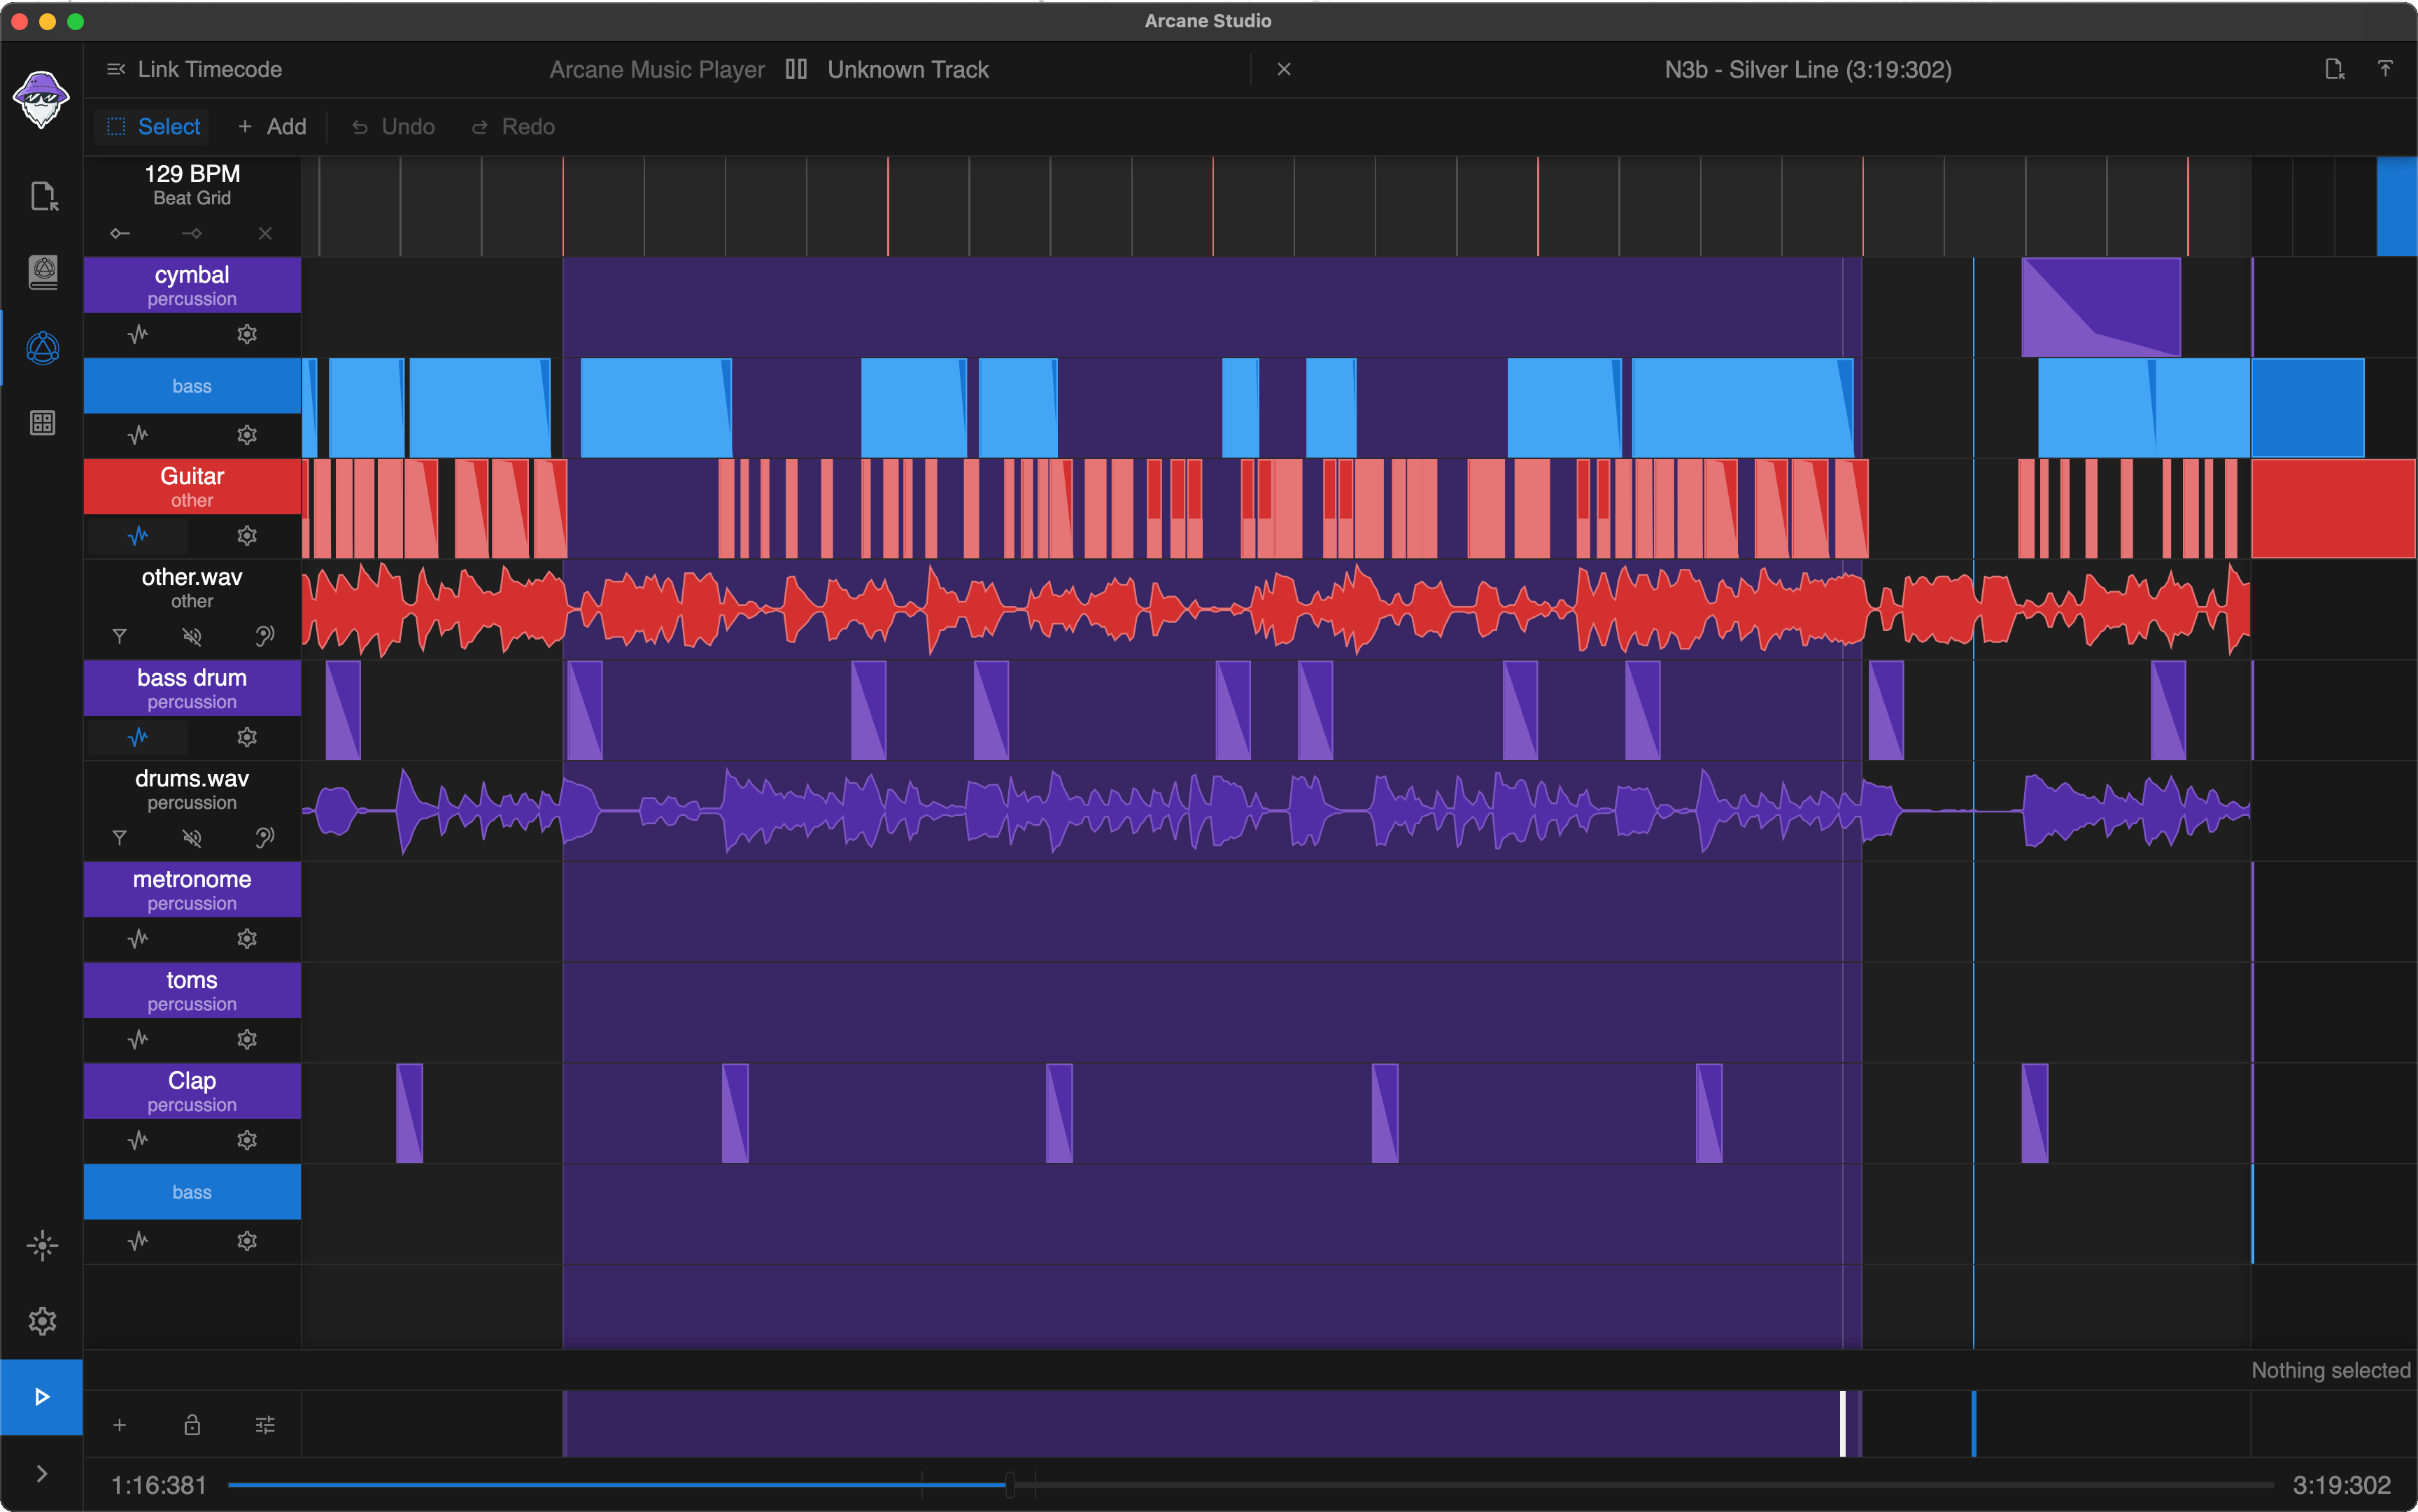This screenshot has height=1512, width=2418.
Task: Toggle waveform for the cymbal track
Action: point(138,334)
